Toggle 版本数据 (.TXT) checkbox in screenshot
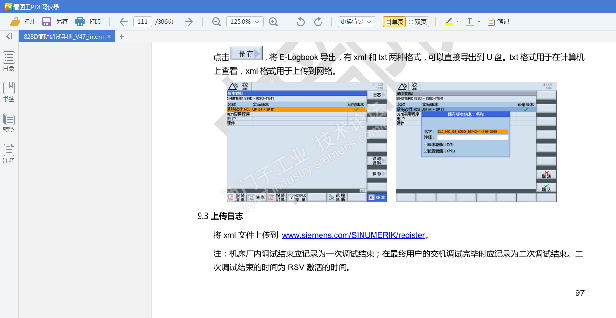The image size is (616, 318). coord(426,145)
